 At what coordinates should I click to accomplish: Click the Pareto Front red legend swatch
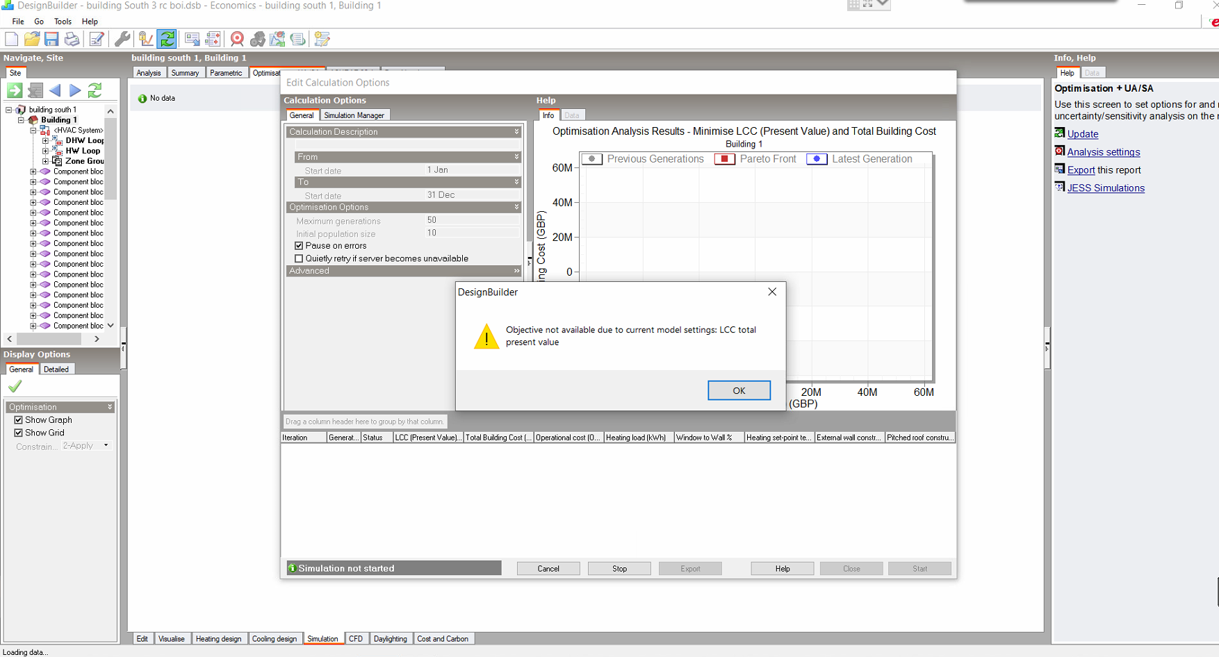pyautogui.click(x=724, y=159)
